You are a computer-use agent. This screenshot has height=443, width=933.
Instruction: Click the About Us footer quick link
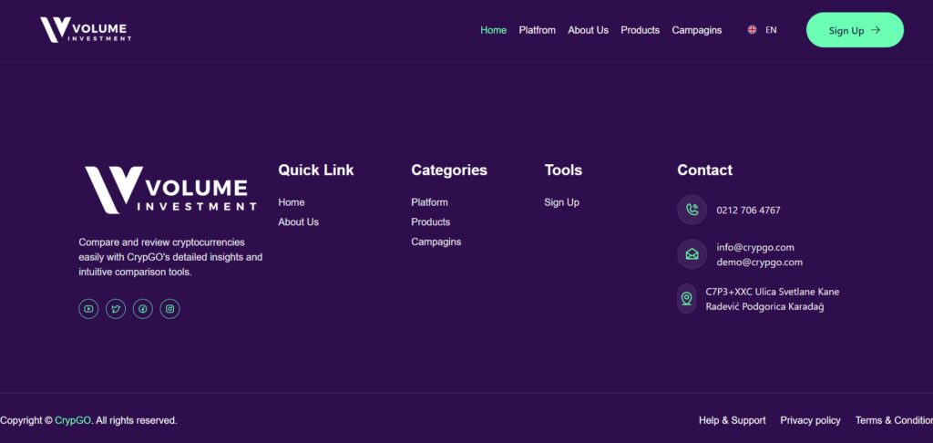point(298,222)
